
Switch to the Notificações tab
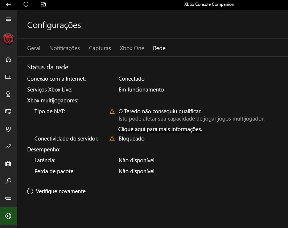(x=65, y=48)
